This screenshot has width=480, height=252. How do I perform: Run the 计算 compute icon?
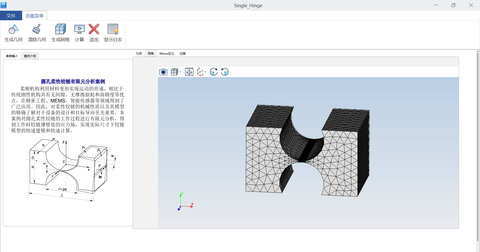coord(79,29)
